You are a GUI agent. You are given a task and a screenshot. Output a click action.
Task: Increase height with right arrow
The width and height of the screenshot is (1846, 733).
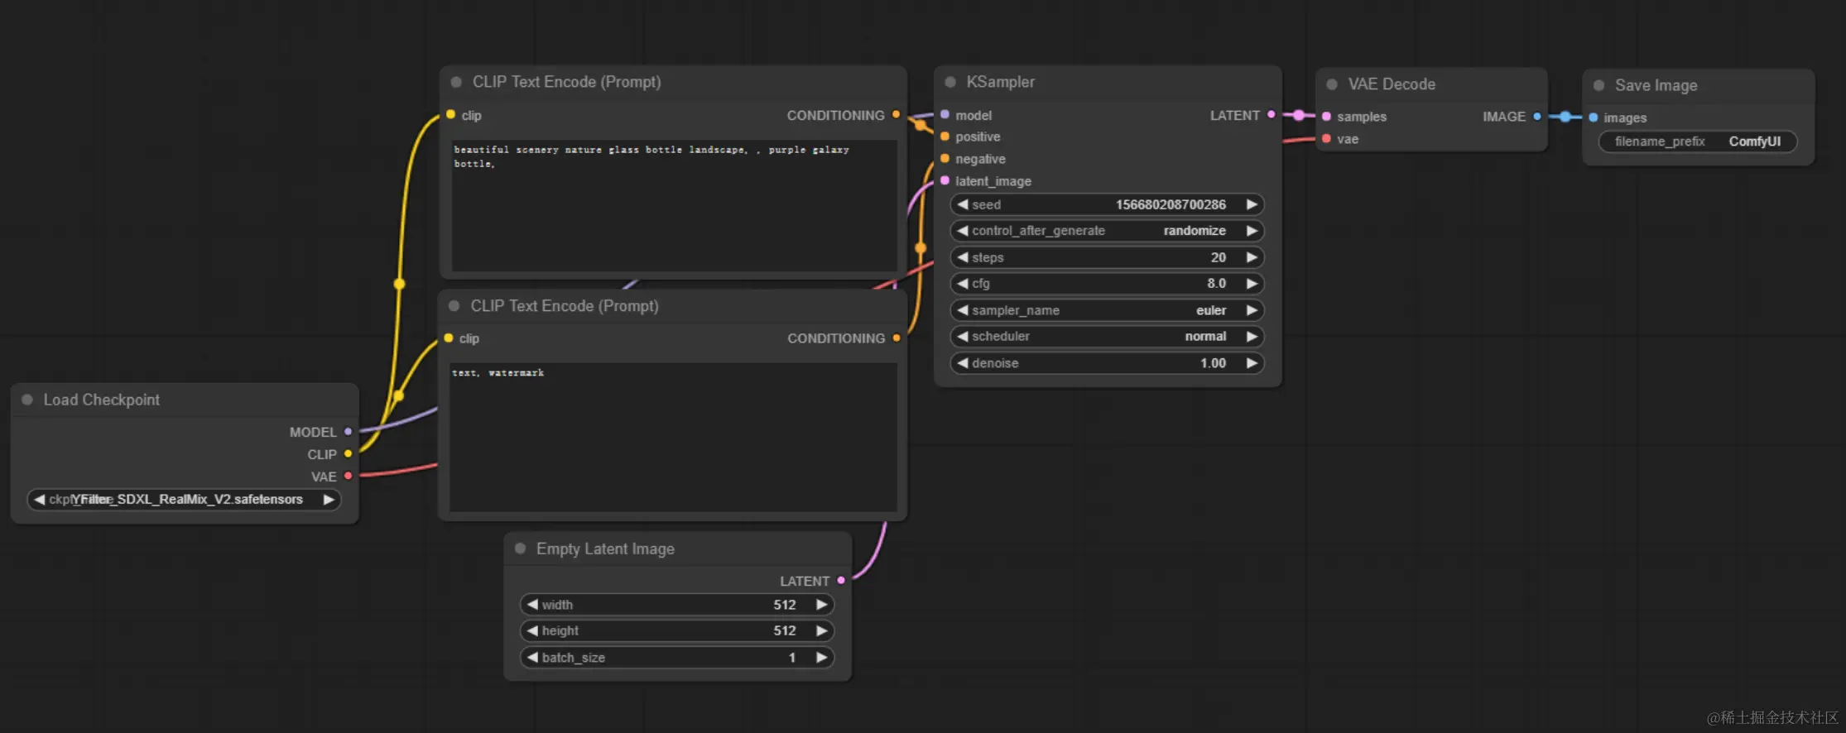click(x=821, y=631)
